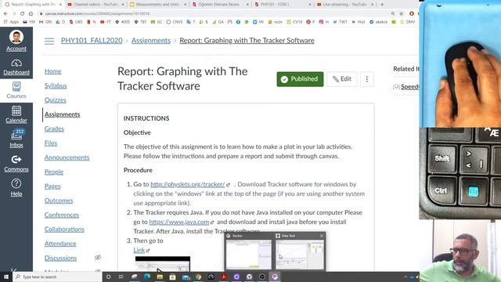
Task: Open Discussions in course menu
Action: (x=60, y=258)
